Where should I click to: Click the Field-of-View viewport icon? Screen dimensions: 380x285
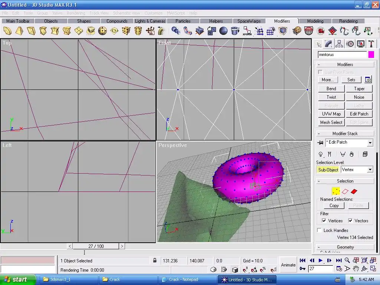347,269
